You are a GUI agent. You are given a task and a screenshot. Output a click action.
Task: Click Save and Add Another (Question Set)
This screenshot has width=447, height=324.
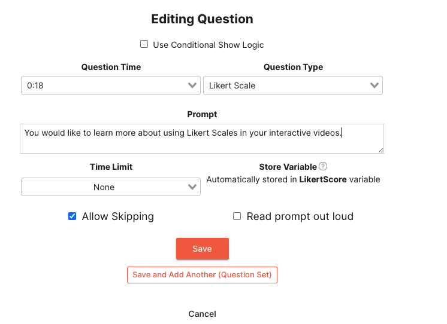tap(202, 275)
